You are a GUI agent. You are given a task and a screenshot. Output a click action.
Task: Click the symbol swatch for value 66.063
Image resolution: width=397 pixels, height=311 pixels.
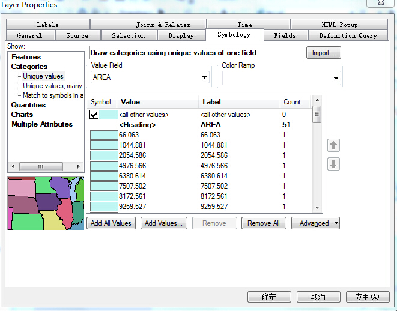(x=104, y=135)
